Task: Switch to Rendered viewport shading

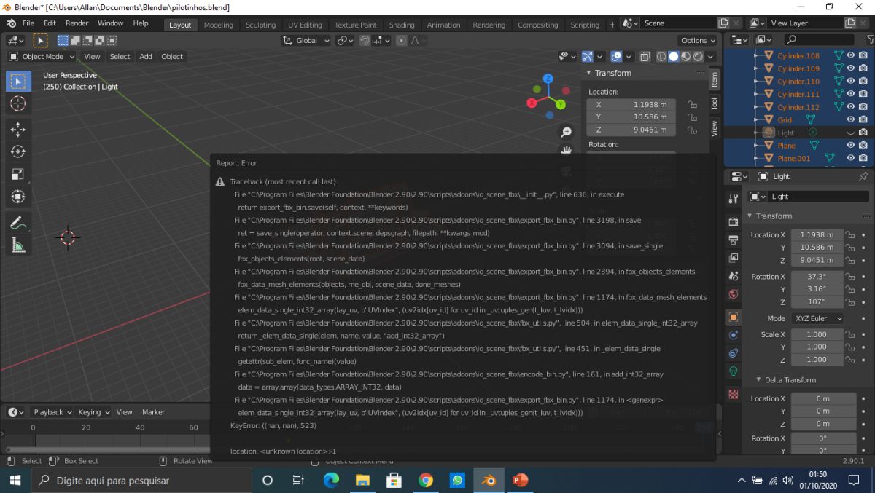Action: (699, 56)
